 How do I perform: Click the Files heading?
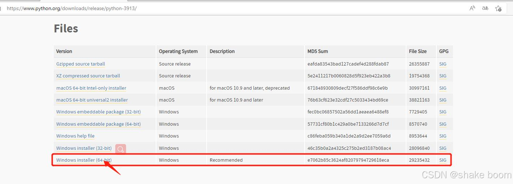[x=66, y=28]
